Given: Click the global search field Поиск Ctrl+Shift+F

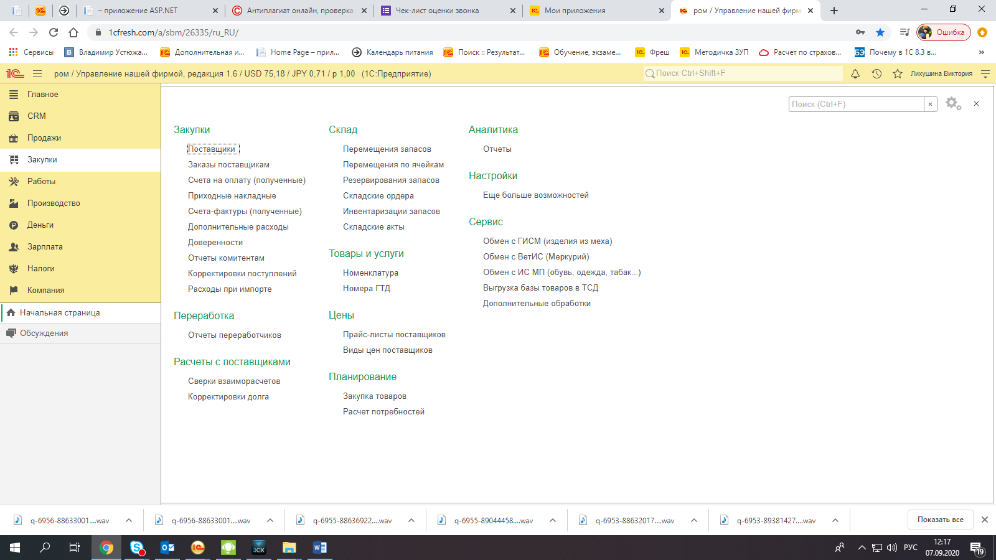Looking at the screenshot, I should 743,73.
